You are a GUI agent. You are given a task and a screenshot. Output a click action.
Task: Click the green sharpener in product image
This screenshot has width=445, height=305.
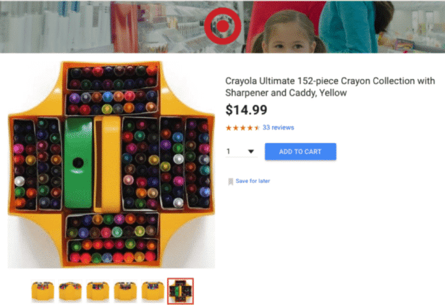78,163
